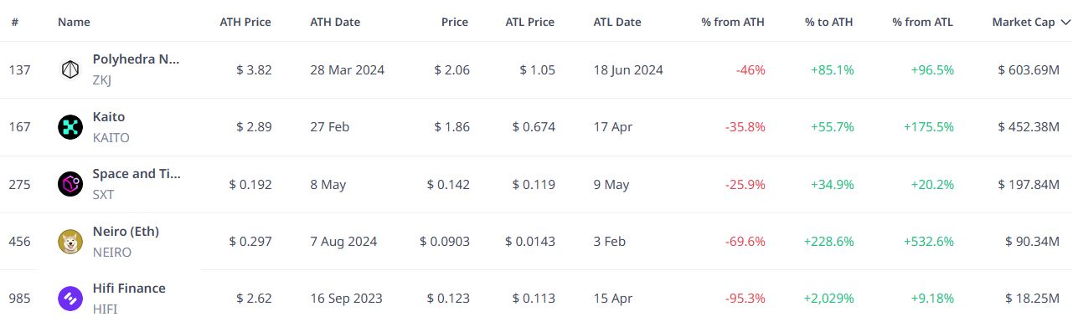Sort by Market Cap descending arrow

point(1065,23)
